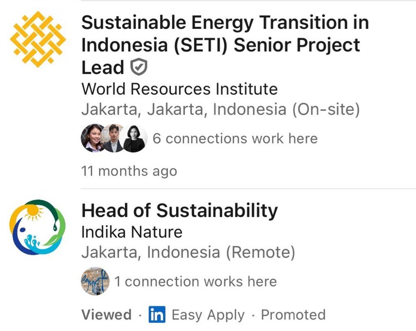Click the 1 connection works here text
Screen dimensions: 416x331
pyautogui.click(x=196, y=281)
